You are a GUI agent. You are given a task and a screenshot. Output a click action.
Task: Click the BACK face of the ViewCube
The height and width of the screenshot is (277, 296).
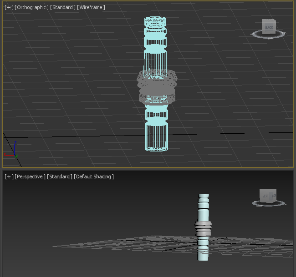point(269,28)
